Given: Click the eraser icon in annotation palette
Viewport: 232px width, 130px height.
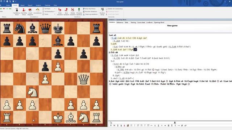Looking at the screenshot, I should tap(186, 125).
